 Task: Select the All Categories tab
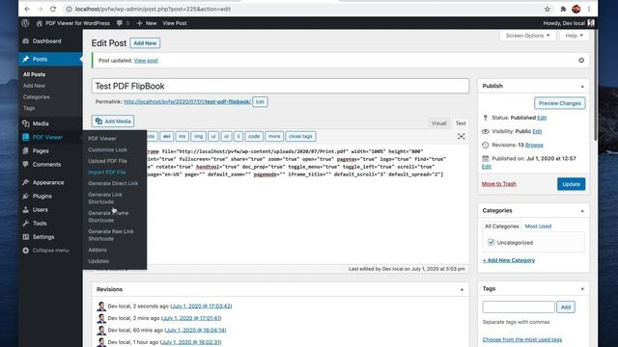tap(501, 227)
